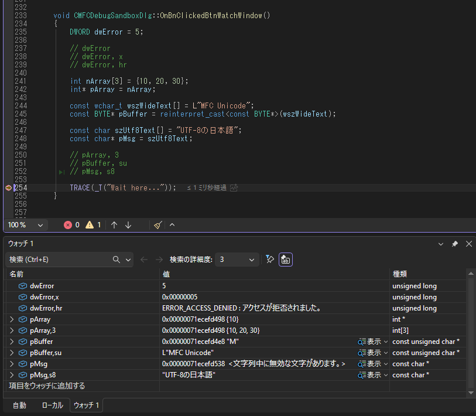
Task: Click the variable icon beside dwError,x
Action: [x=23, y=297]
